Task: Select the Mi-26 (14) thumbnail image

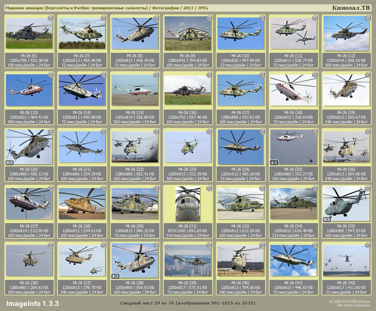Action: click(x=82, y=90)
